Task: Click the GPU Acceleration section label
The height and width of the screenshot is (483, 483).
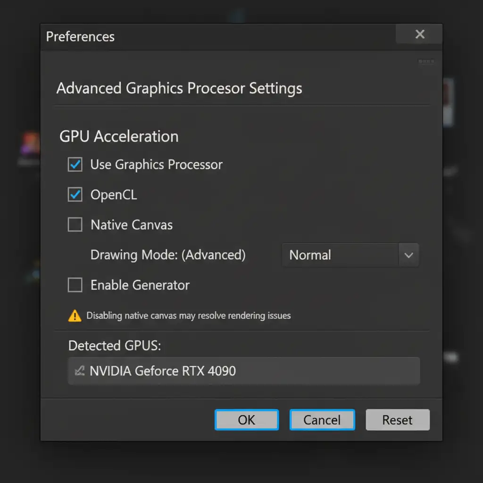Action: click(x=119, y=136)
